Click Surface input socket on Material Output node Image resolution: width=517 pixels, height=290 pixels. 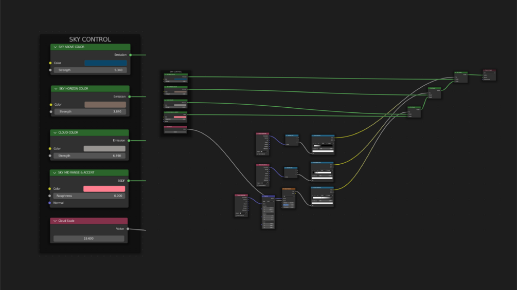(x=483, y=75)
